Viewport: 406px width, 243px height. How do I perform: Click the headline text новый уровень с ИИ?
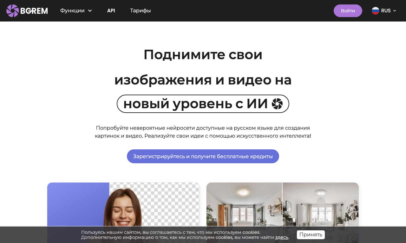click(195, 104)
